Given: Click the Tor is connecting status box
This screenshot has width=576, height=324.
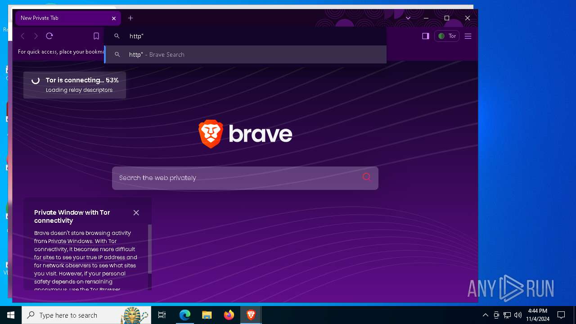Looking at the screenshot, I should pyautogui.click(x=75, y=85).
